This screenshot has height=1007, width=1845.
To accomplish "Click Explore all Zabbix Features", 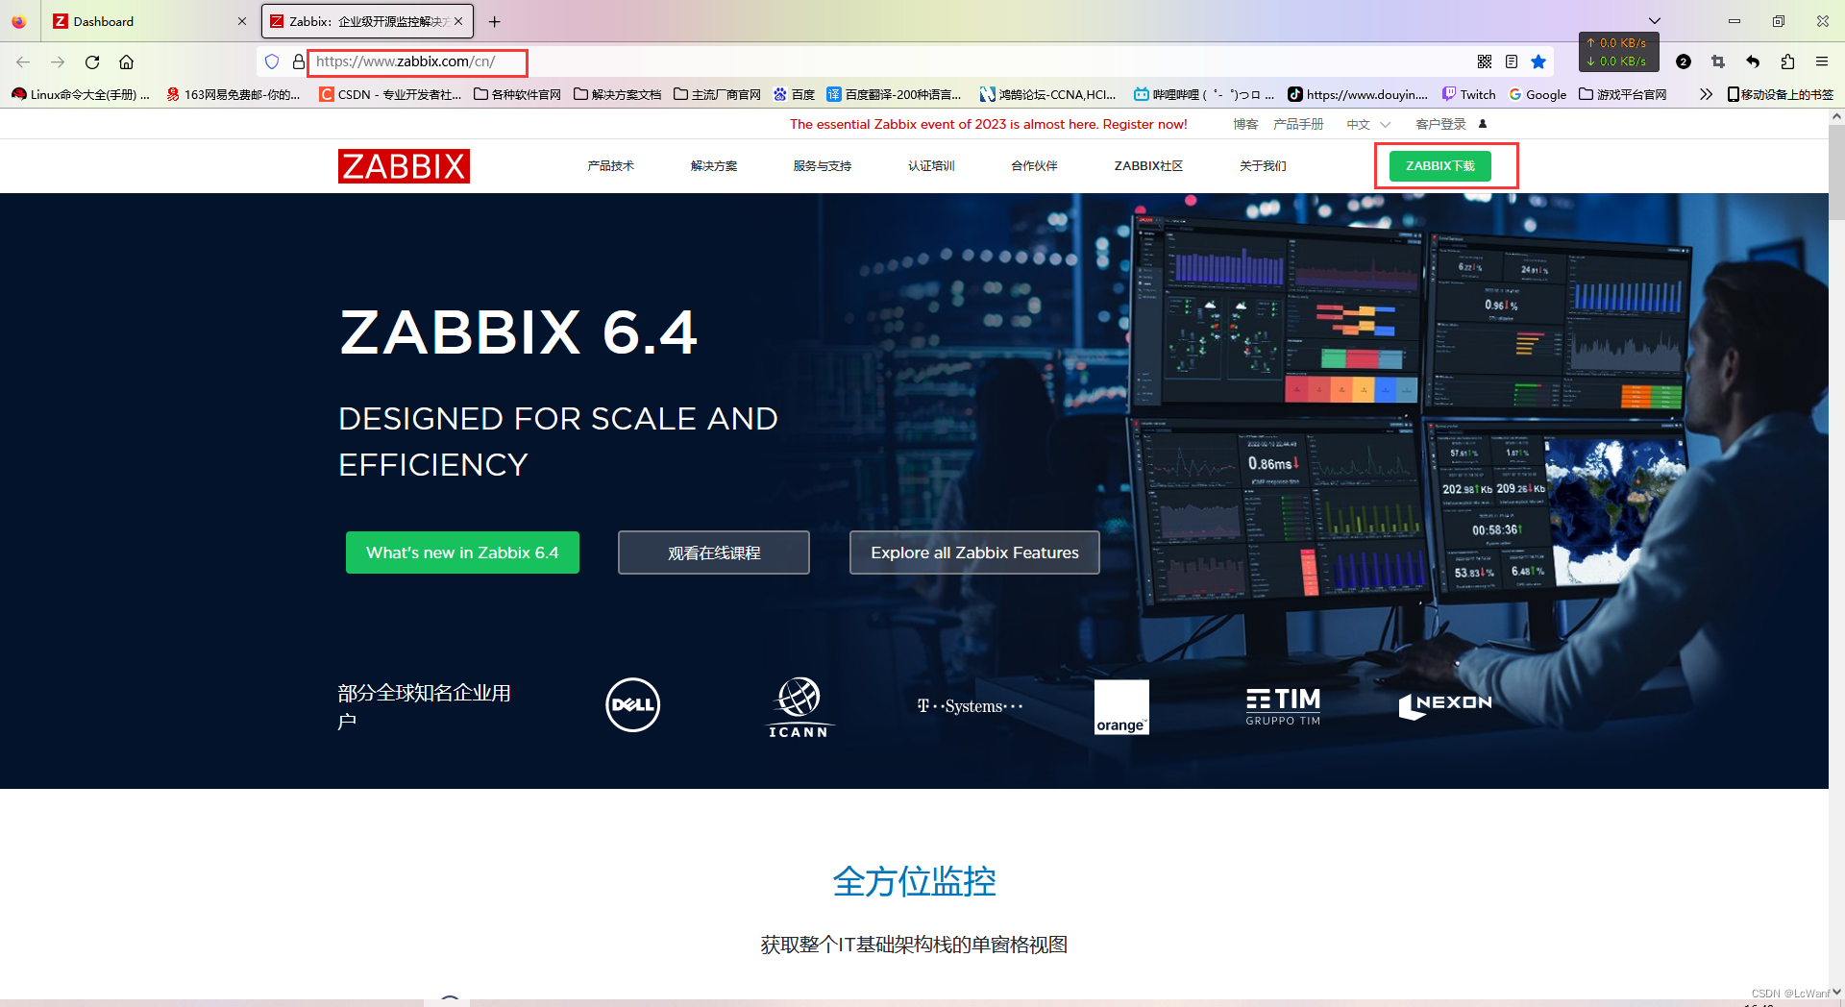I will (x=974, y=553).
